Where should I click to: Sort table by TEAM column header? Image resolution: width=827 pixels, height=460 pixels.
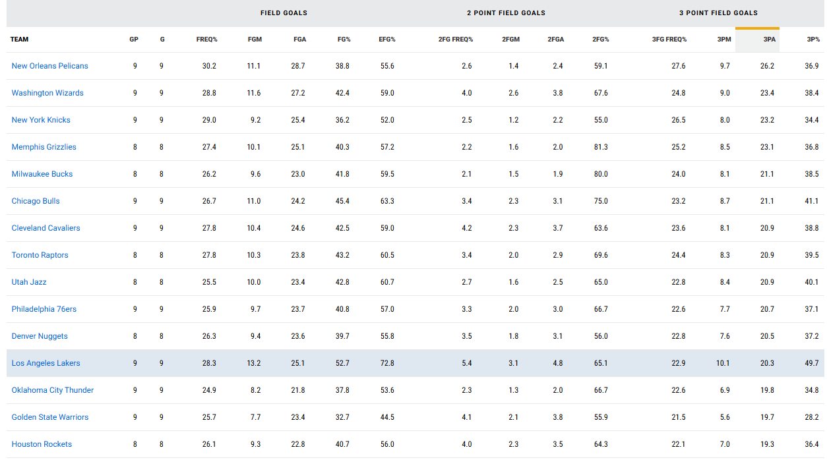pyautogui.click(x=20, y=40)
